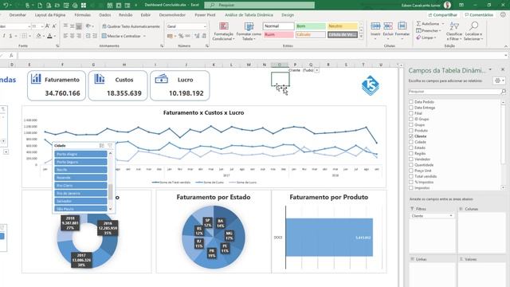Open Localizar e Selecionar magnifier
This screenshot has height=287, width=510.
(473, 26)
